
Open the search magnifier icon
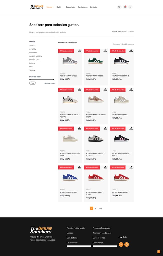pos(119,7)
